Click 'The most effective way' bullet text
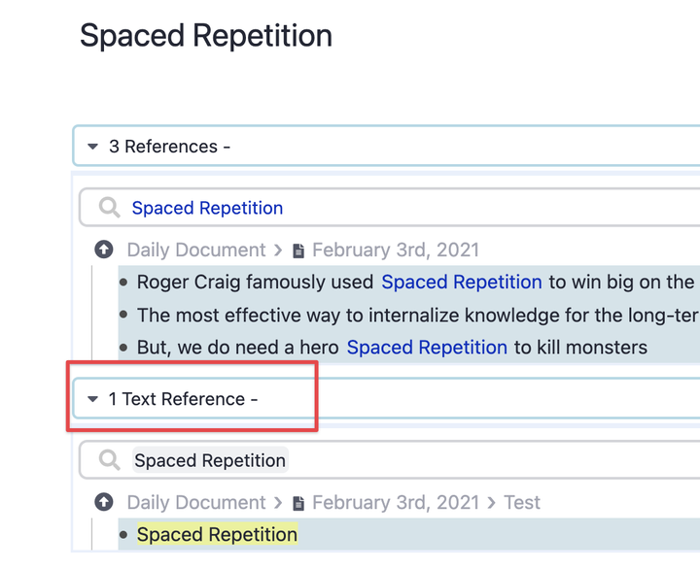This screenshot has width=700, height=568. pos(408,316)
